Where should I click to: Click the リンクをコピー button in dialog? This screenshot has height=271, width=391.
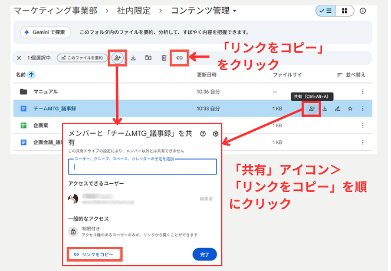coord(94,255)
